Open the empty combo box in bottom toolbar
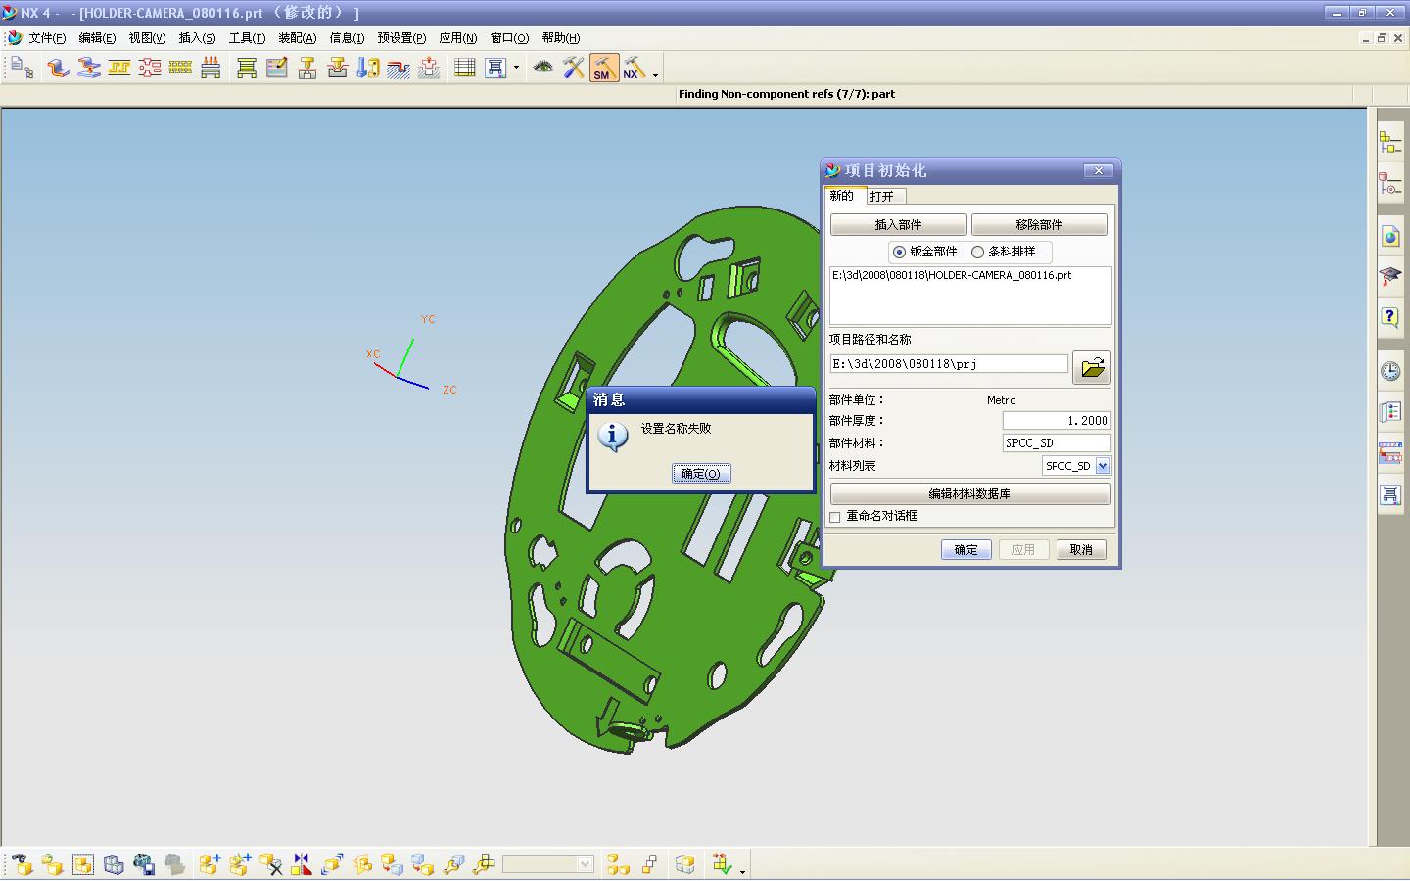The height and width of the screenshot is (881, 1410). pyautogui.click(x=548, y=864)
